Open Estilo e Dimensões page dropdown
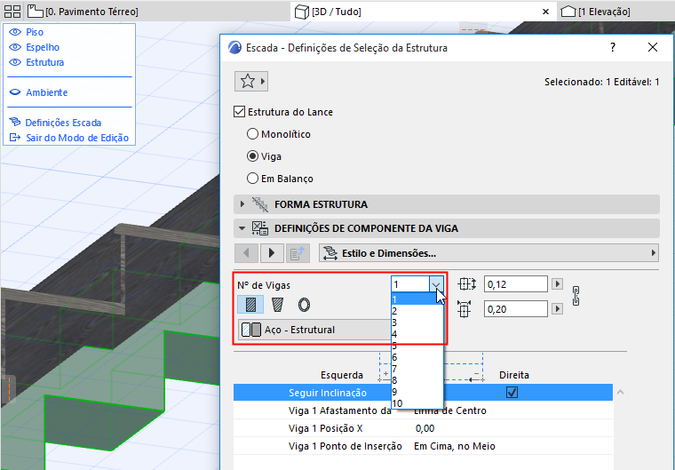 point(488,253)
